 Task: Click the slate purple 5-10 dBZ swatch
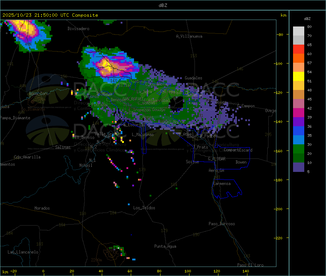coord(298,167)
